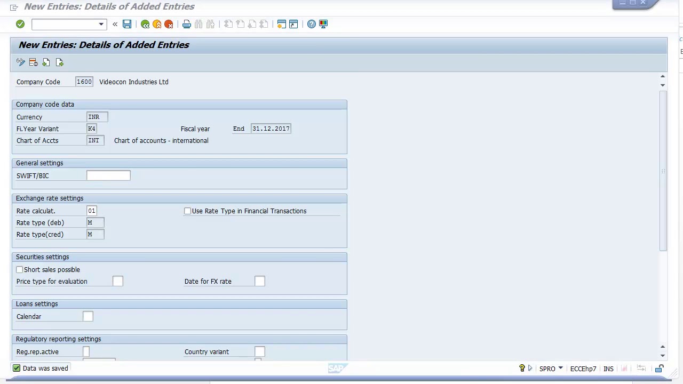Click the Find Next binoculars icon
This screenshot has width=683, height=384.
tap(210, 24)
